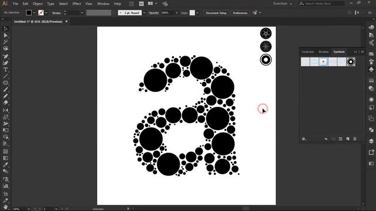Image resolution: width=376 pixels, height=211 pixels.
Task: Click the Symbols tab
Action: point(339,52)
